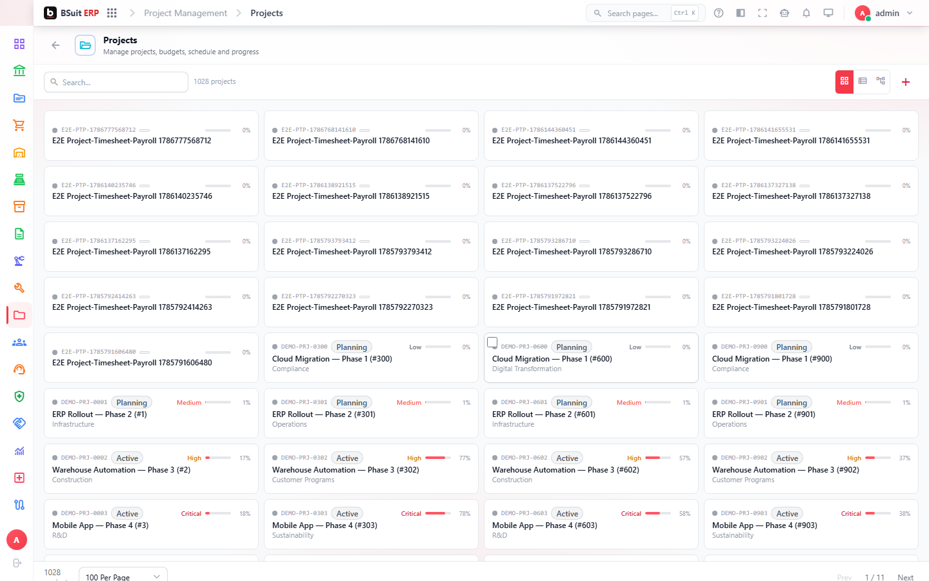Click the 78% progress bar on Mobile App (#303)
The height and width of the screenshot is (581, 929).
[438, 513]
